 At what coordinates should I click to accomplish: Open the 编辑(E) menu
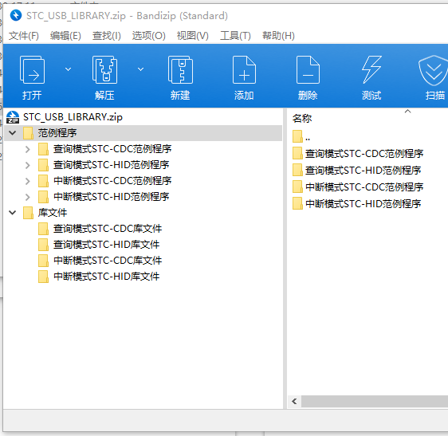click(65, 36)
